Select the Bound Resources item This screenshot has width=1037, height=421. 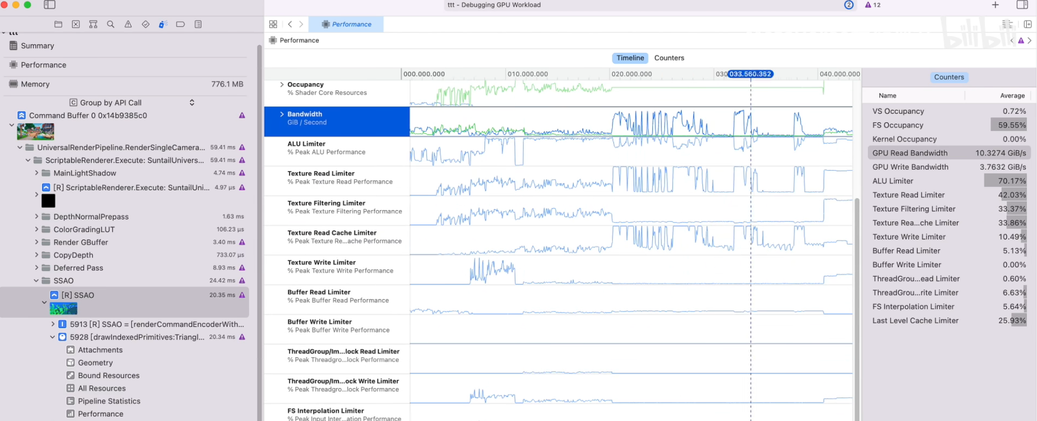pos(109,376)
